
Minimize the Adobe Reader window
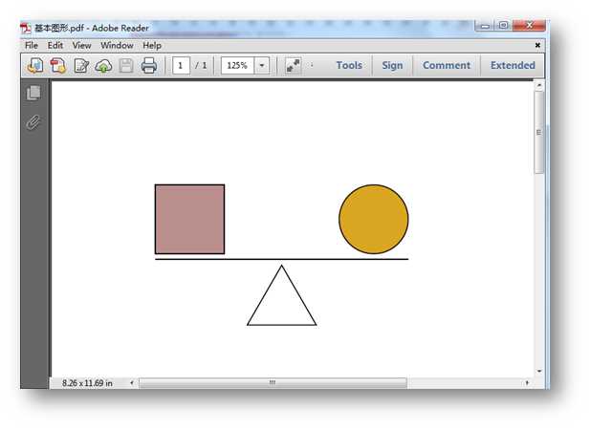point(485,26)
